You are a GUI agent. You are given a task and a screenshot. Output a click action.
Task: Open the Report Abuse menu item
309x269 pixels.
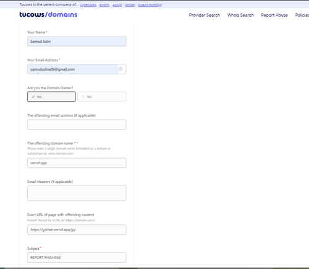coord(274,15)
